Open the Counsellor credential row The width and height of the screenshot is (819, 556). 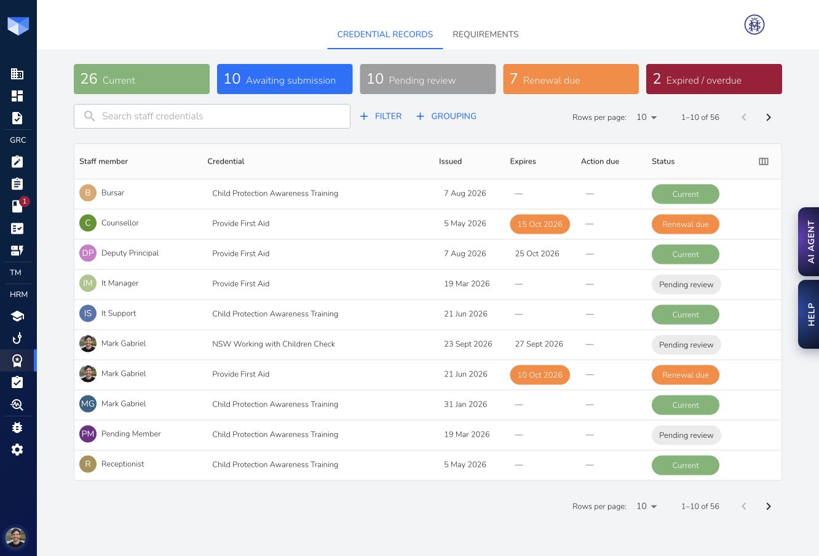[x=428, y=224]
